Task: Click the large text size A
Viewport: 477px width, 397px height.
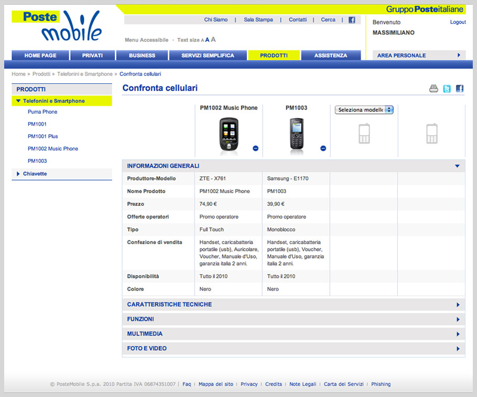Action: point(213,39)
